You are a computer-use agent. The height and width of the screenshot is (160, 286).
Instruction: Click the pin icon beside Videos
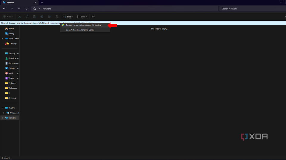(18, 78)
